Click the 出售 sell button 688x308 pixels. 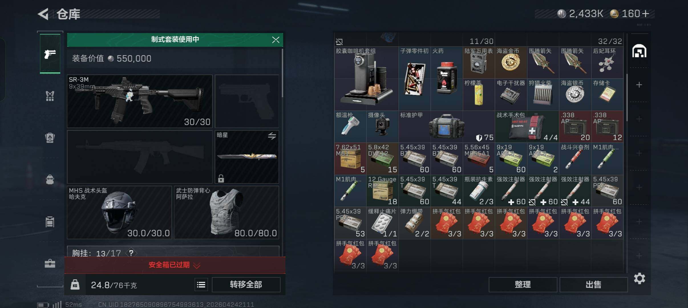pos(593,285)
